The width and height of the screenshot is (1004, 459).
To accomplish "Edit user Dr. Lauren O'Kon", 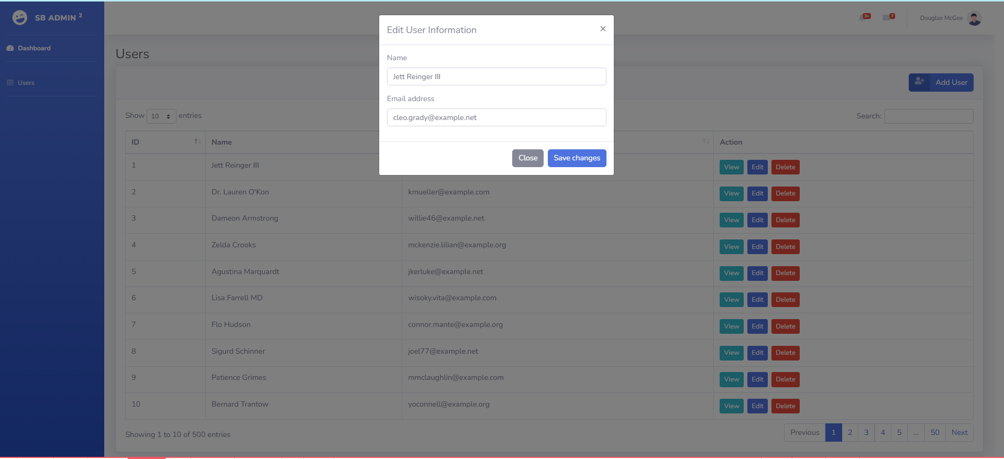I will point(757,194).
